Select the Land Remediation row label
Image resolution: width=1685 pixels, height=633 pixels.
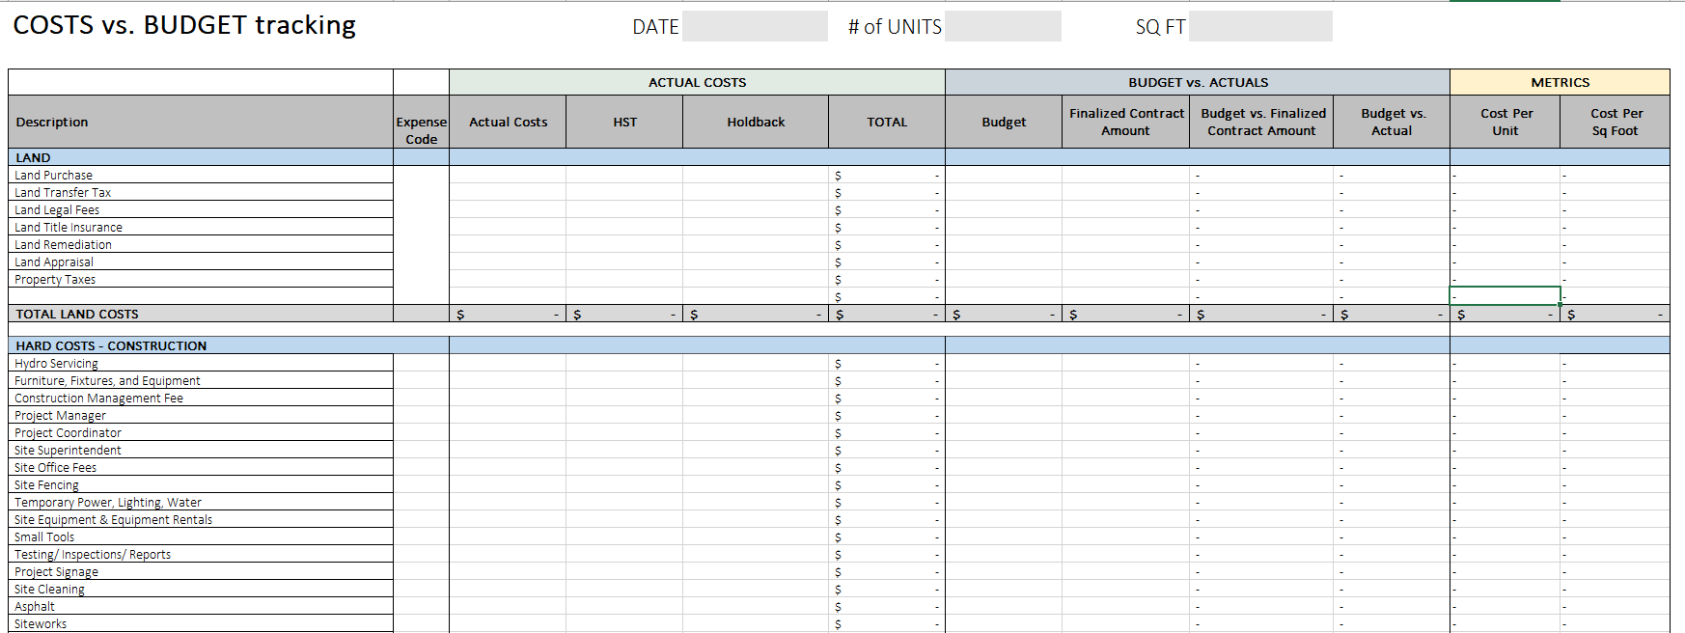tap(64, 244)
